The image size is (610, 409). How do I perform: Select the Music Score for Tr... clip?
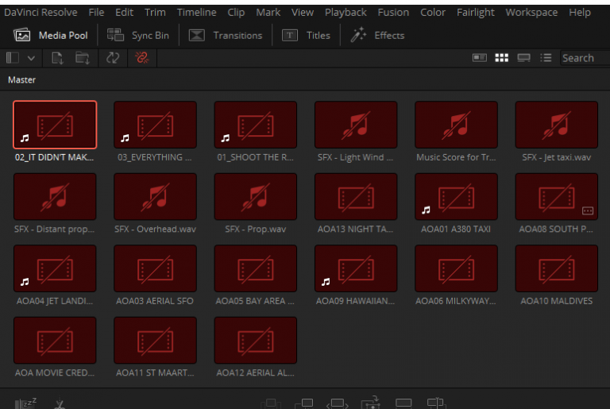click(x=457, y=125)
